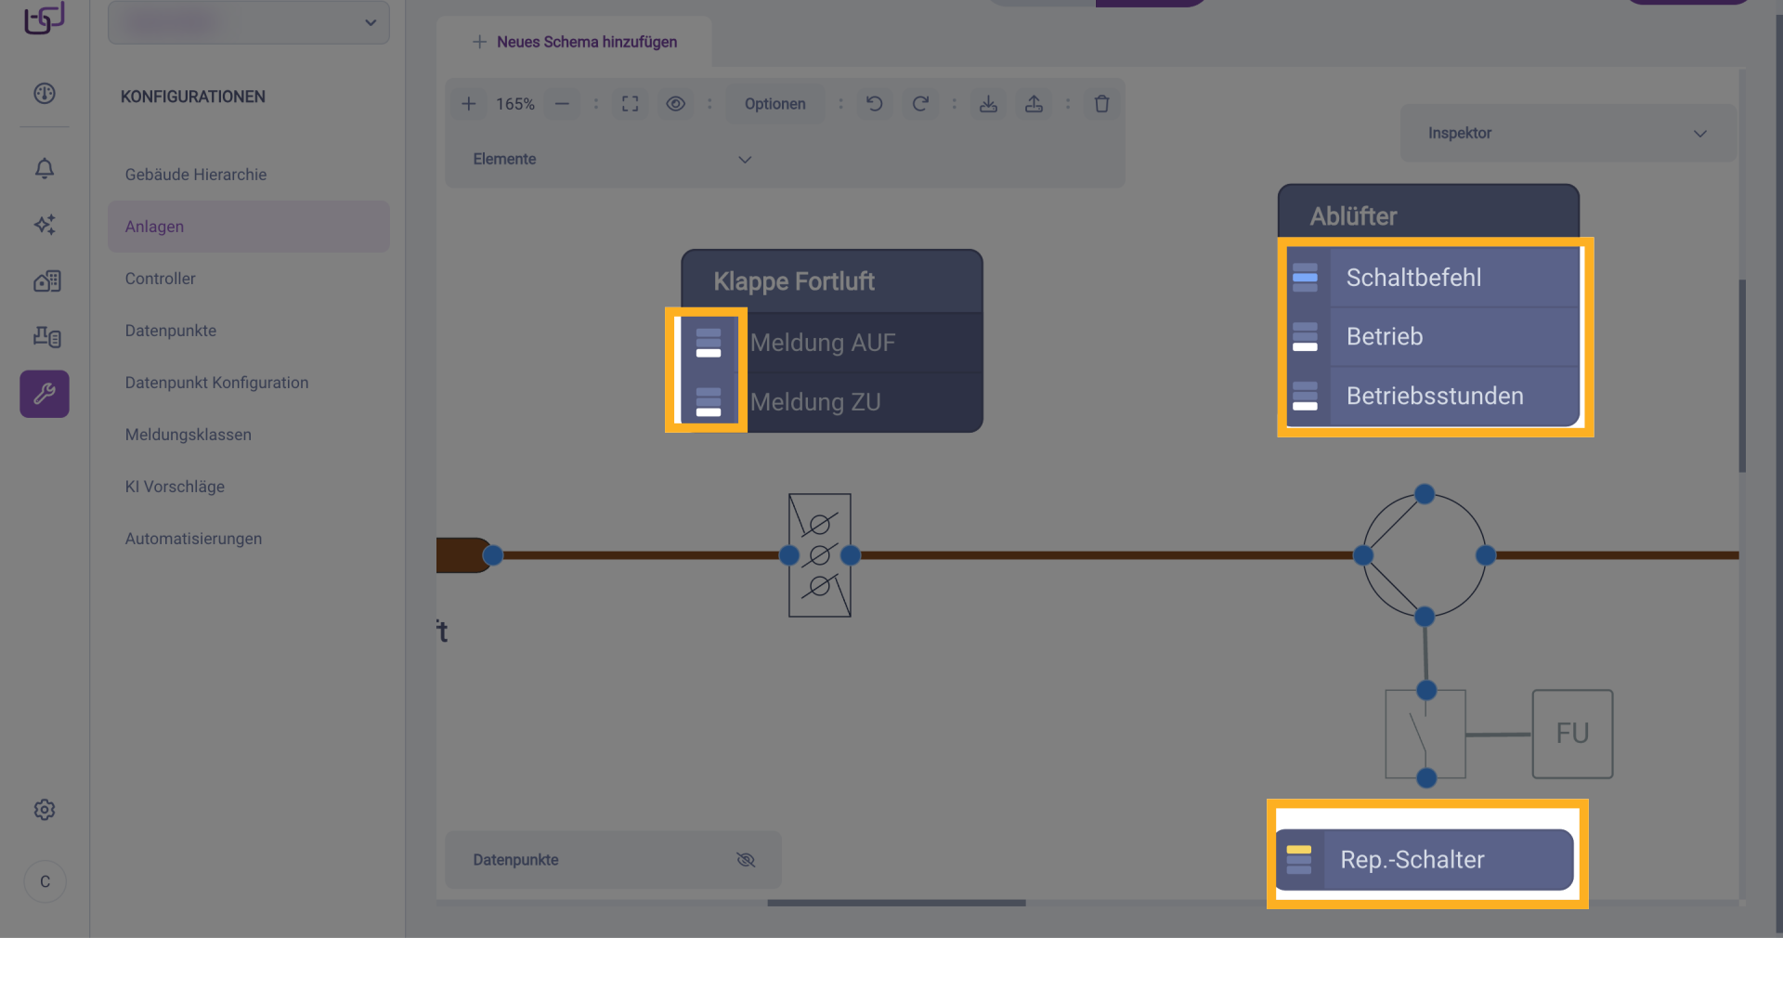Open the Controller menu item

pos(160,279)
